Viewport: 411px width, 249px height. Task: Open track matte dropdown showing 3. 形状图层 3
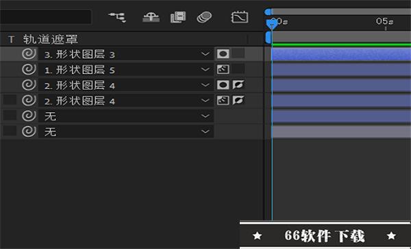tap(126, 54)
